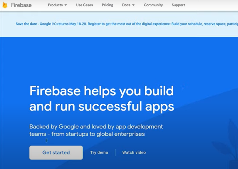Open the Firebase wordmark home link
This screenshot has height=169, width=238.
[x=21, y=5]
